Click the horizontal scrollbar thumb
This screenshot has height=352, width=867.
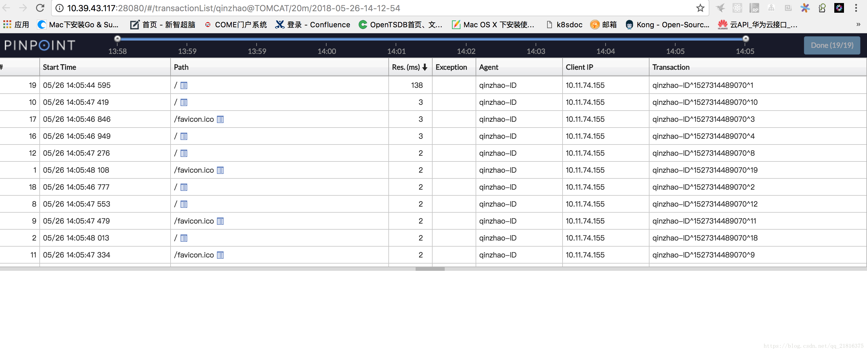tap(430, 269)
